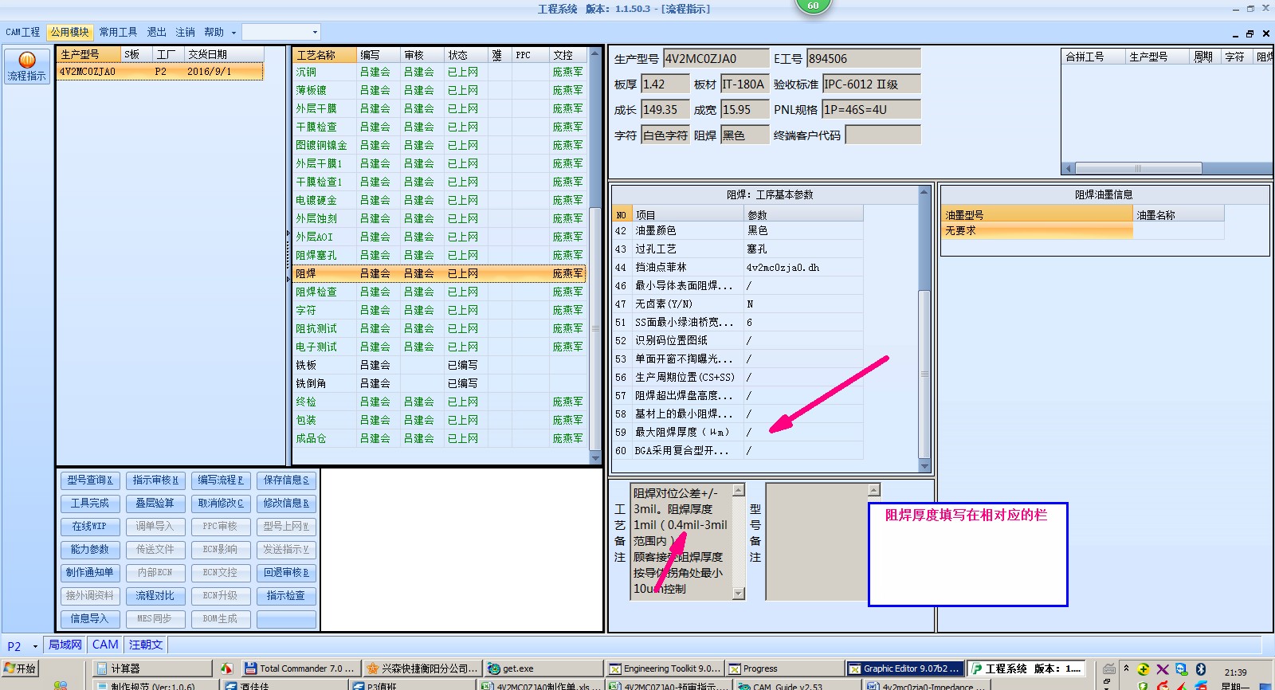Select the 电镀硬金 process row
Image resolution: width=1275 pixels, height=690 pixels.
439,200
